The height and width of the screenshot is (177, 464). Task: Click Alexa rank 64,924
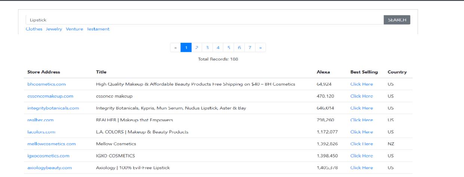pos(324,84)
